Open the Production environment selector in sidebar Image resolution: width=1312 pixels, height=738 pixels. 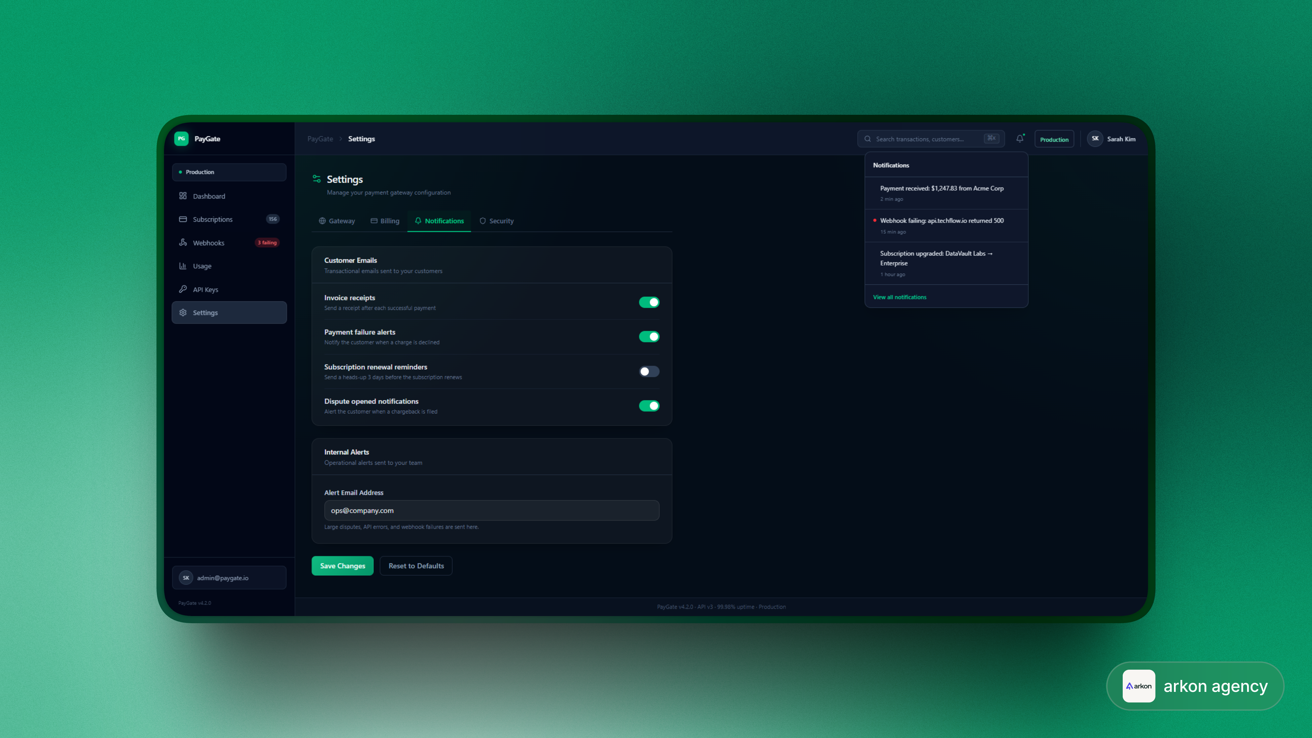point(229,172)
